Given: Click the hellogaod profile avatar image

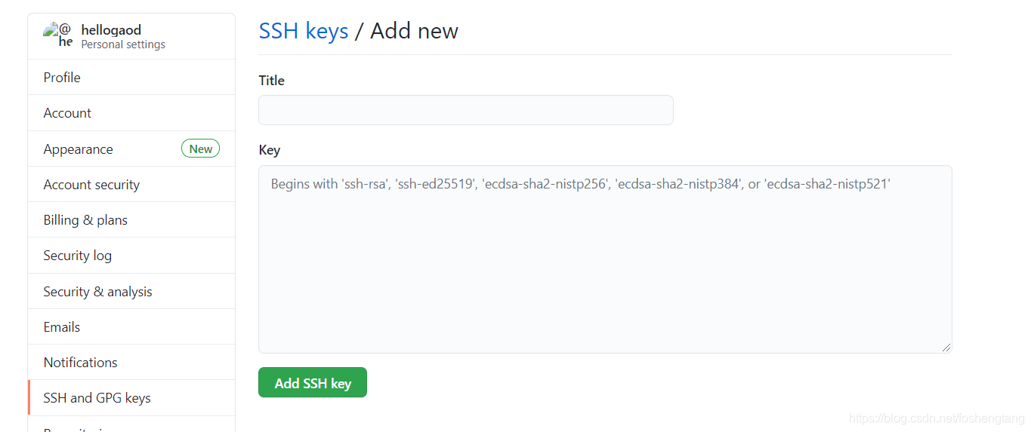Looking at the screenshot, I should [58, 35].
